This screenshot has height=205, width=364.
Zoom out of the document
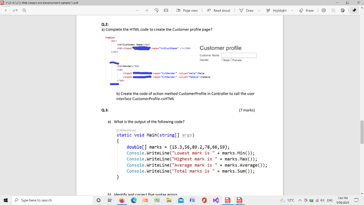coord(138,10)
